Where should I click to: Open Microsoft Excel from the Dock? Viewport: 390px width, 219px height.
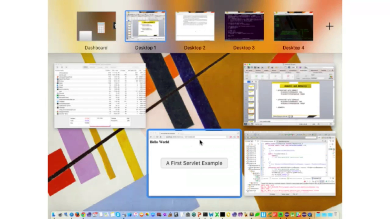point(217,215)
